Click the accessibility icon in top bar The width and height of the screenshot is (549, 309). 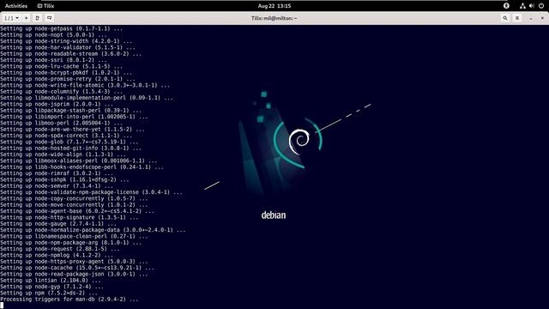(506, 6)
